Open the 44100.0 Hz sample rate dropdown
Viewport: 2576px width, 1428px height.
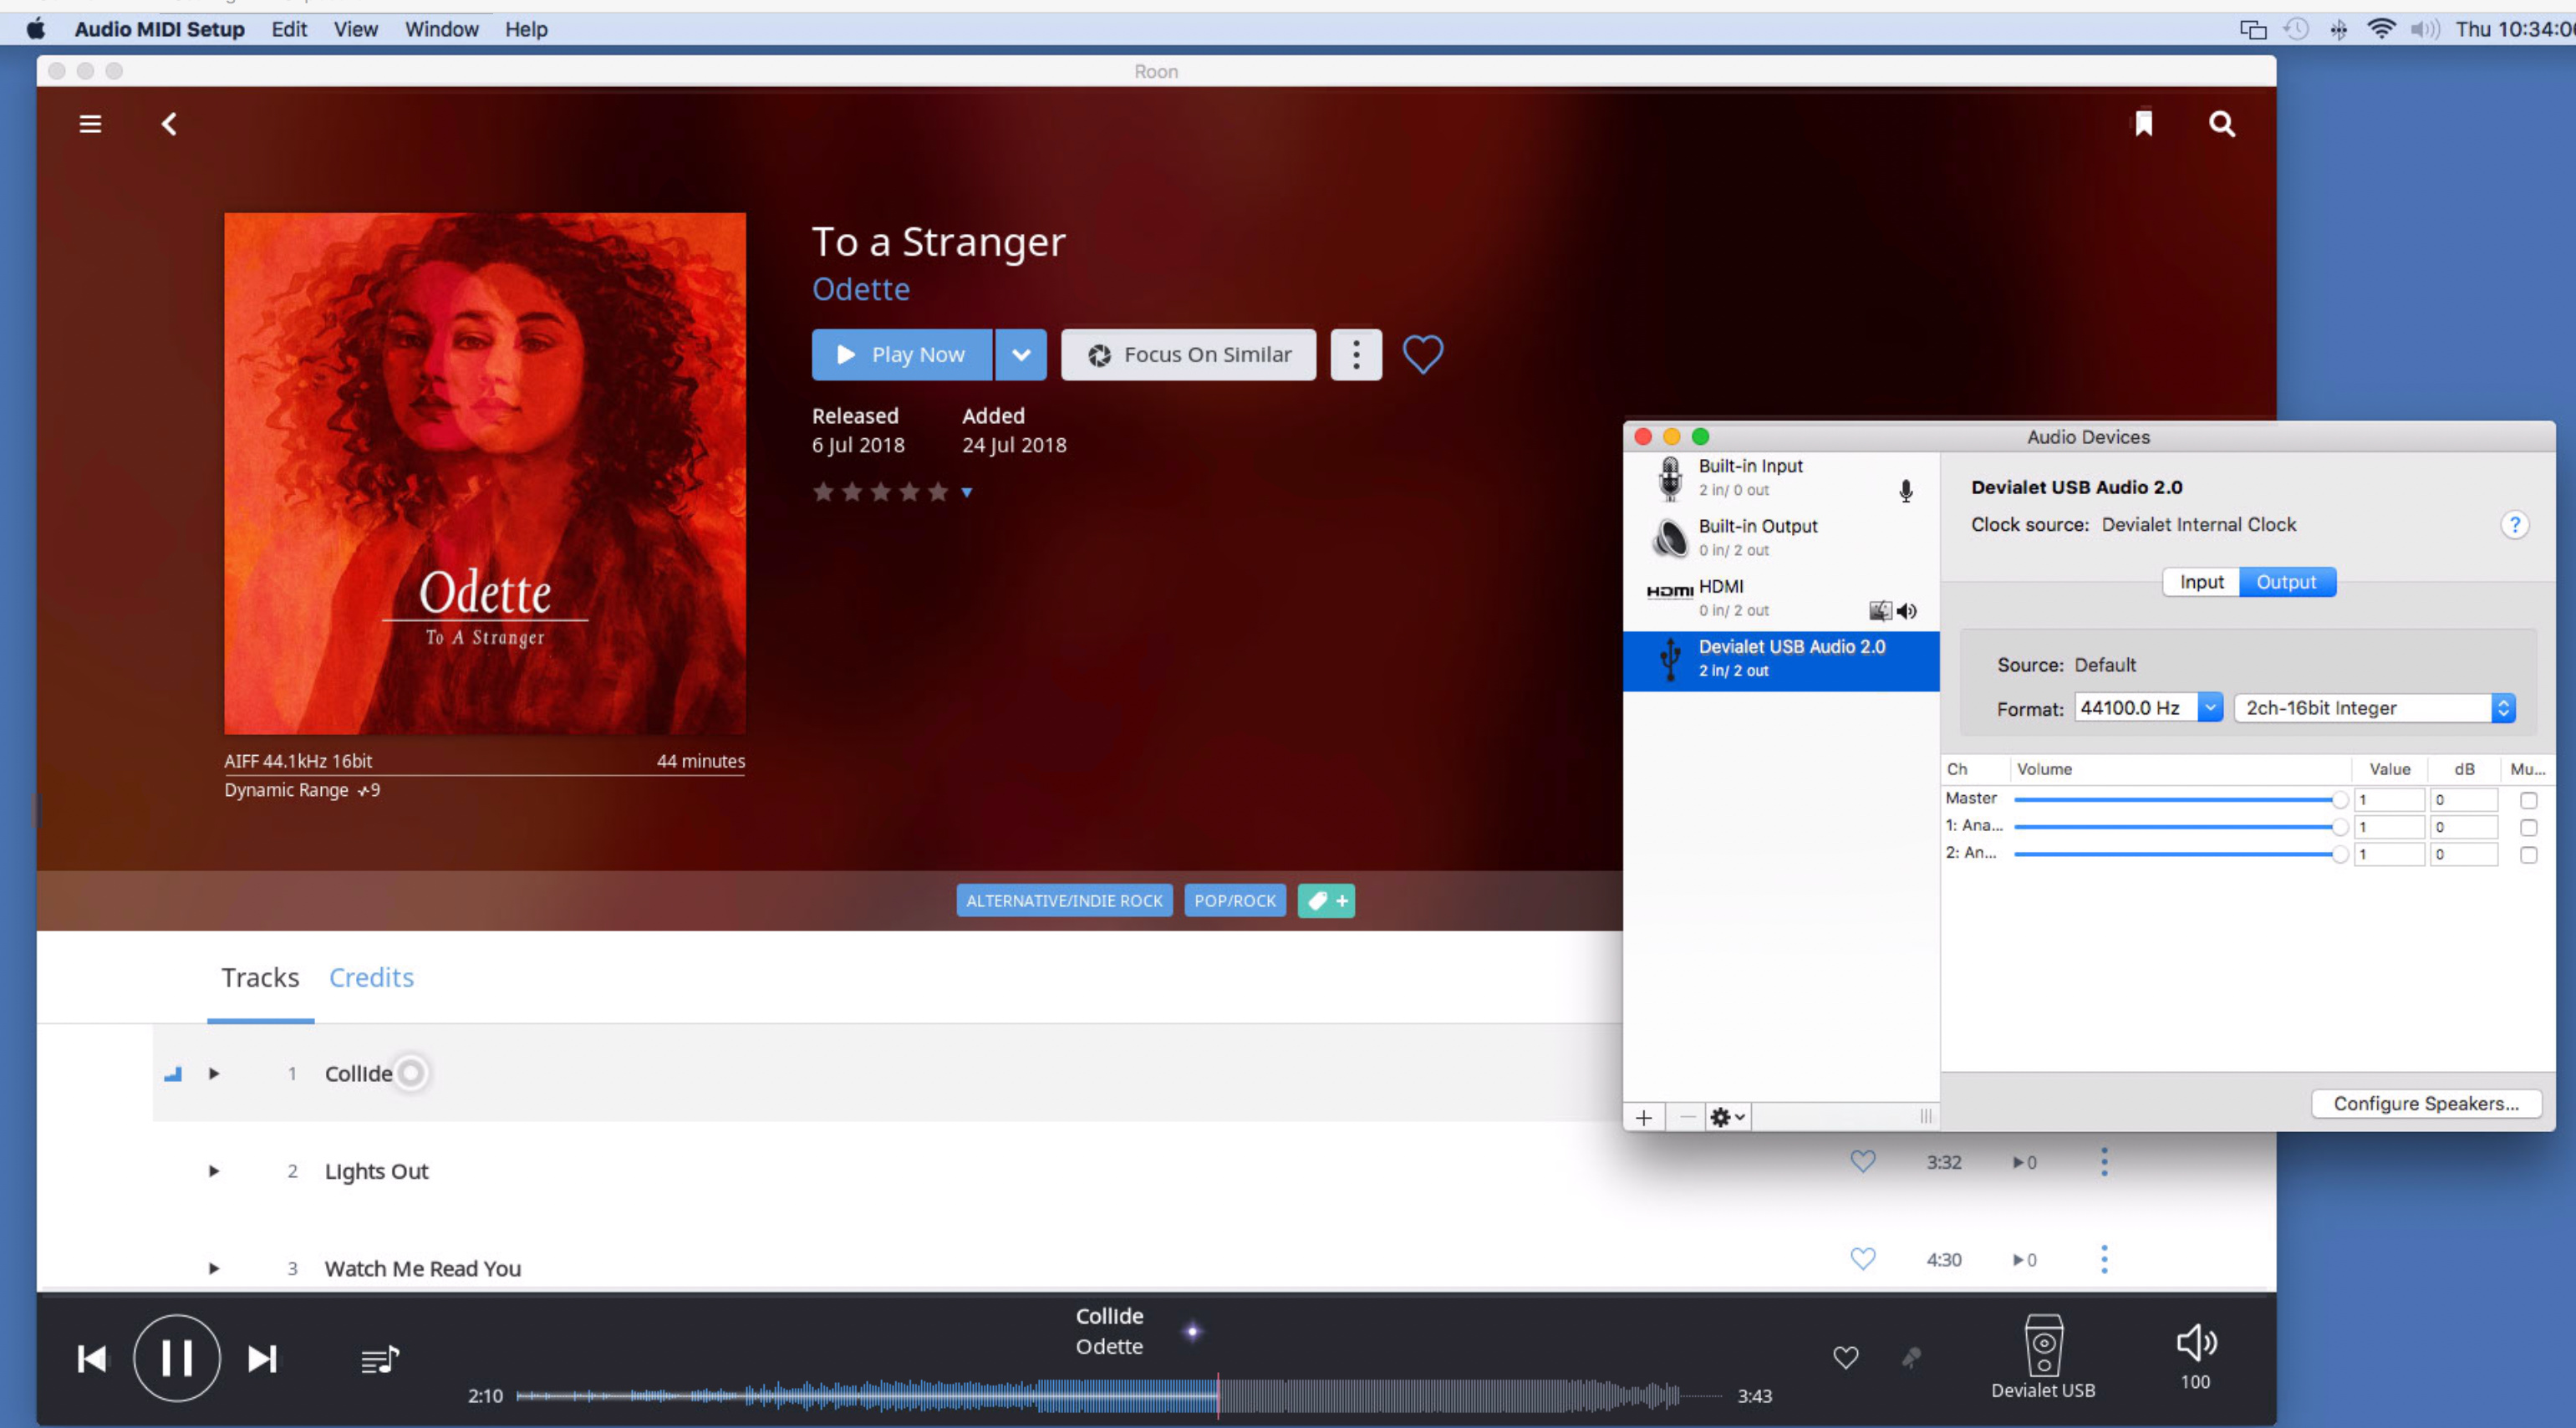coord(2210,707)
